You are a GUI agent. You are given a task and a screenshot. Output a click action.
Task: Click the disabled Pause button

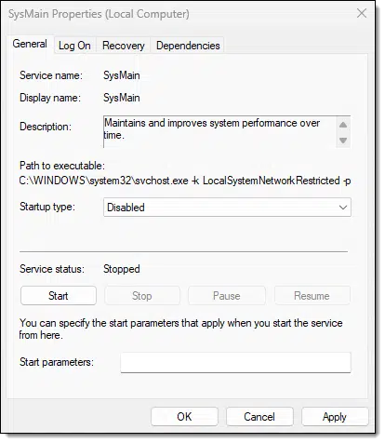pos(227,296)
